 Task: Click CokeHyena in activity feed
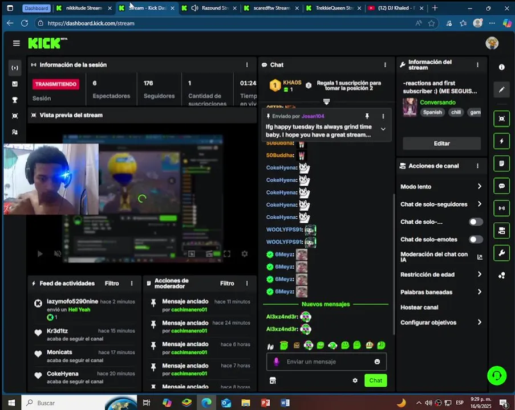(62, 374)
